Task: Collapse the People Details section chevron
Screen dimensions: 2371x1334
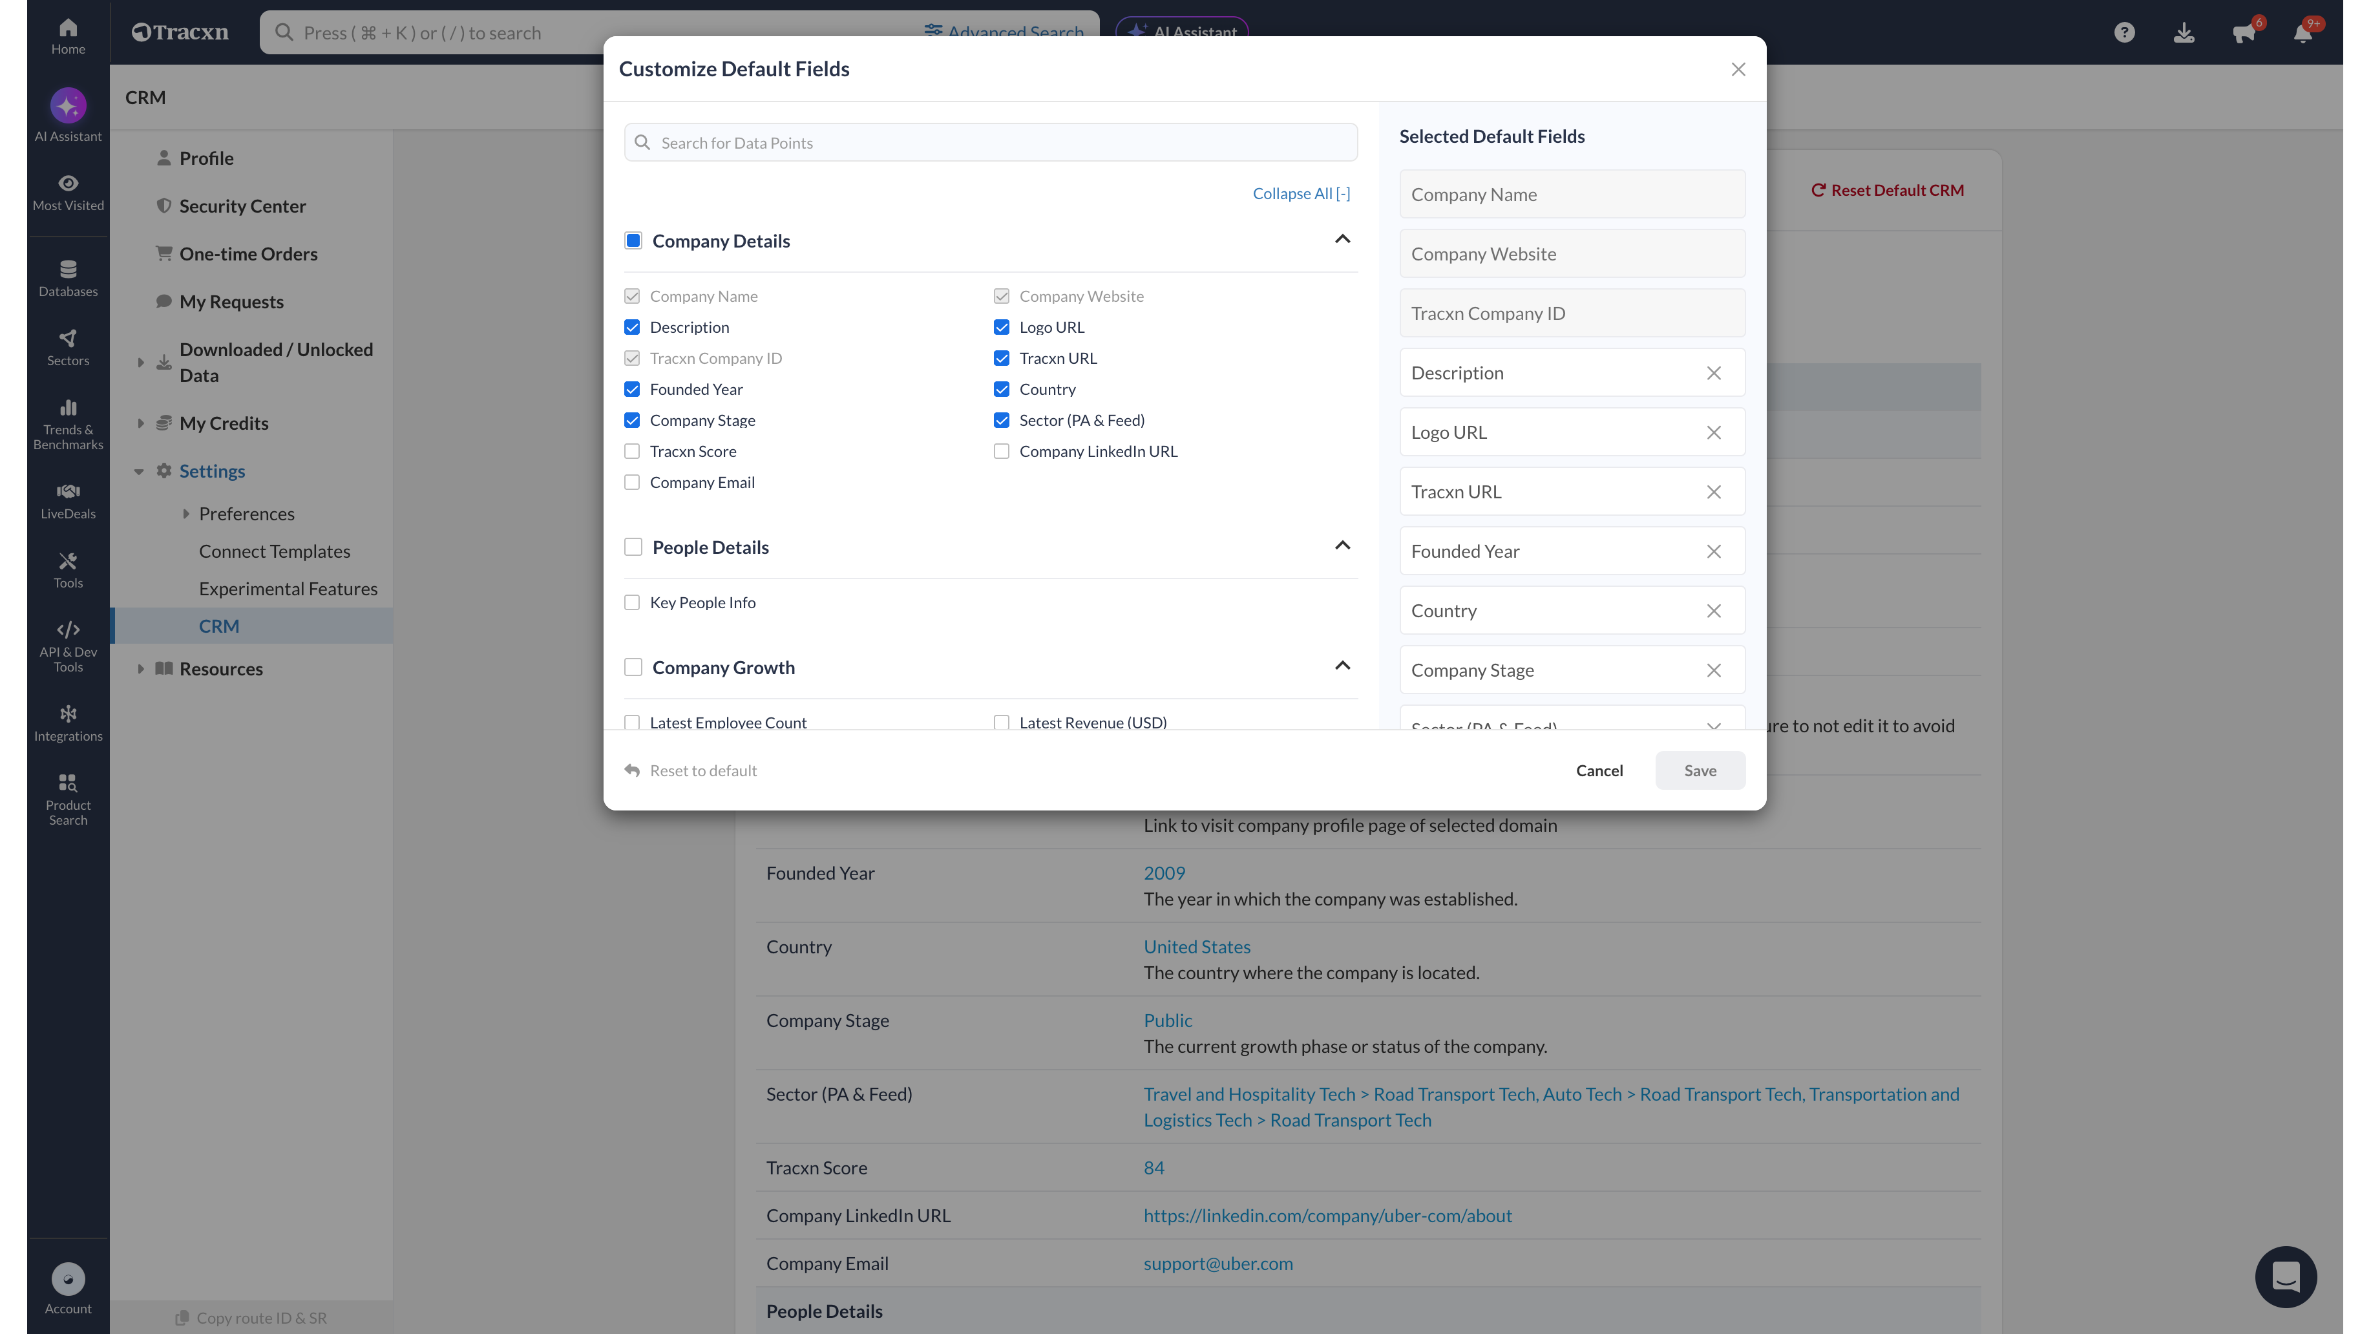Action: [1343, 546]
